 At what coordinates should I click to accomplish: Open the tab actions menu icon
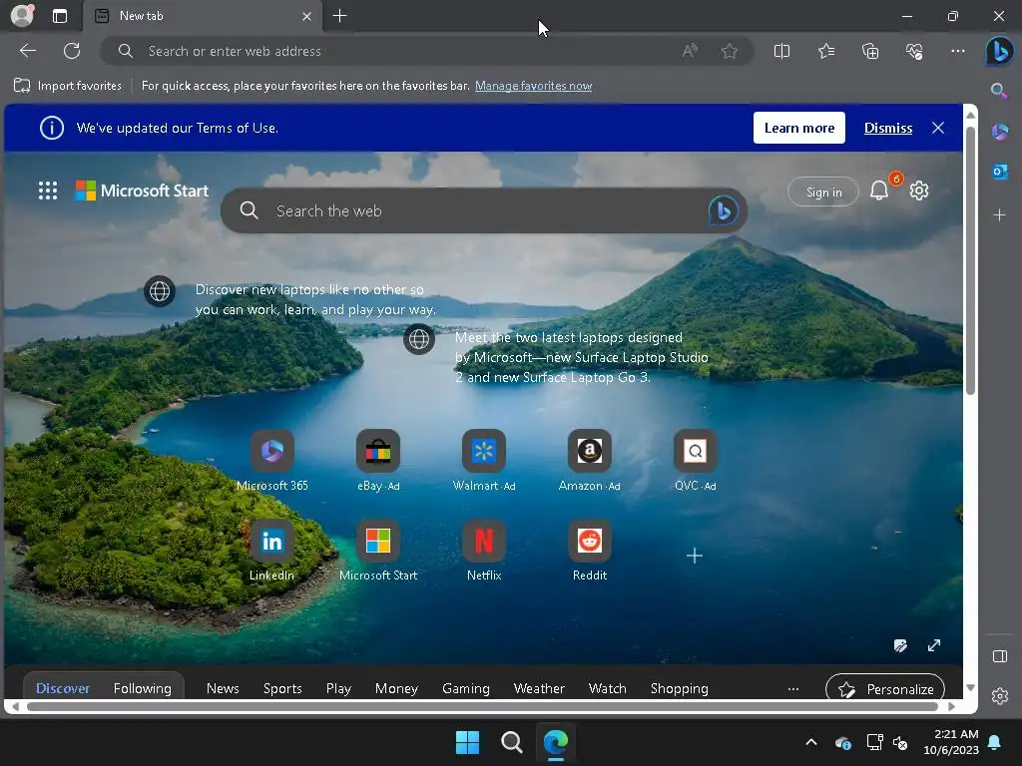click(x=60, y=16)
